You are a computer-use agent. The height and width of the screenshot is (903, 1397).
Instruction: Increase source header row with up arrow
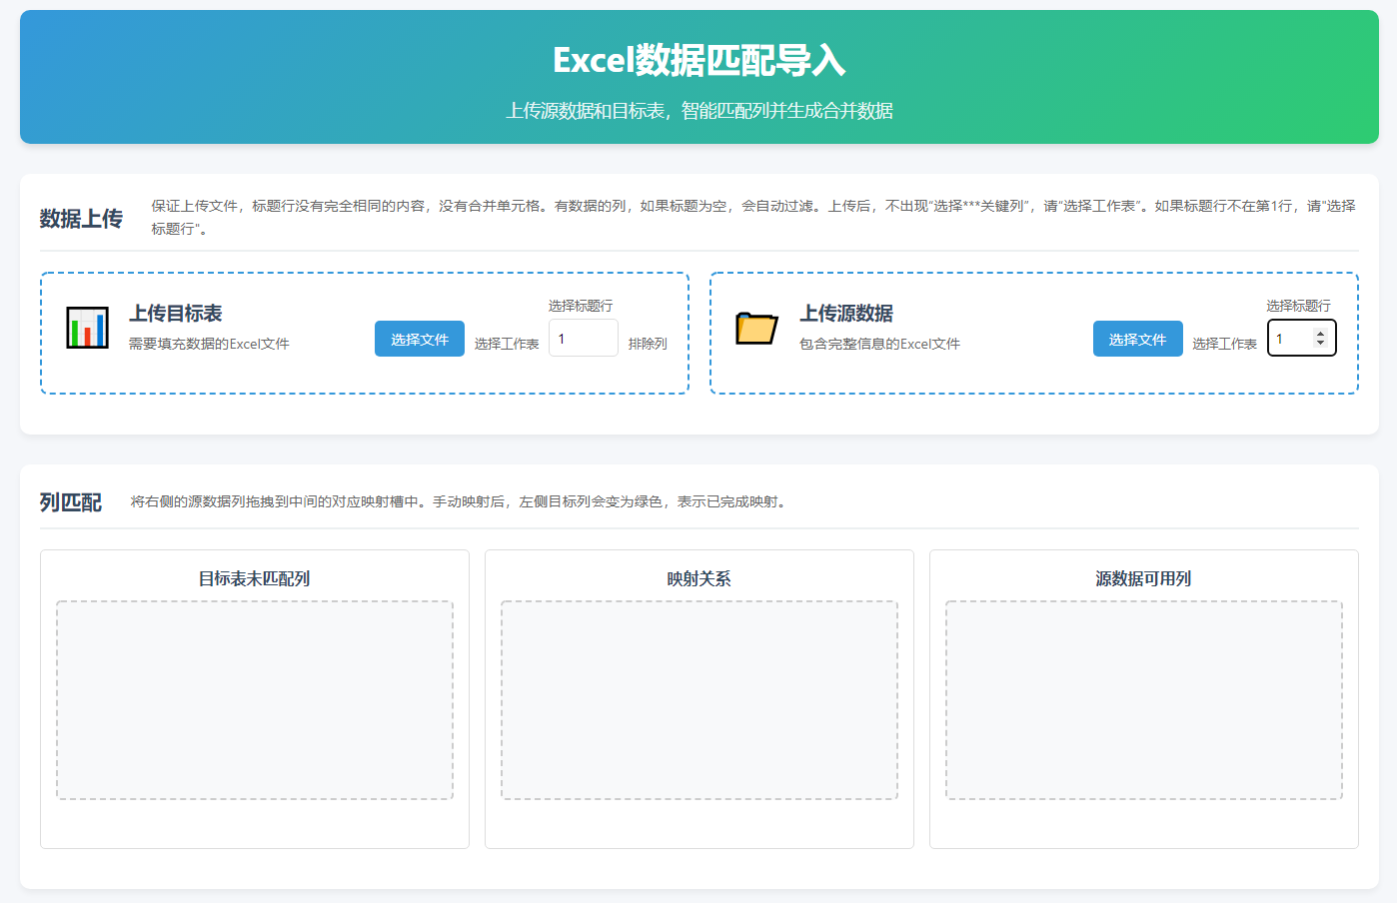(1320, 334)
